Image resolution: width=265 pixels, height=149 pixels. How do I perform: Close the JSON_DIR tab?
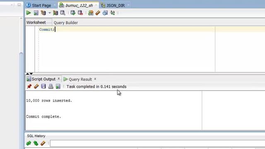coord(128,5)
